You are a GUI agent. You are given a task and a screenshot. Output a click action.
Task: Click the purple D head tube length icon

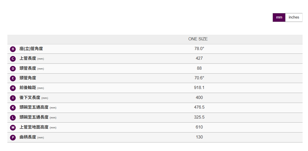[x=13, y=69]
